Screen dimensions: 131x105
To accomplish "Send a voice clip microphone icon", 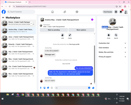I will pos(41,88).
